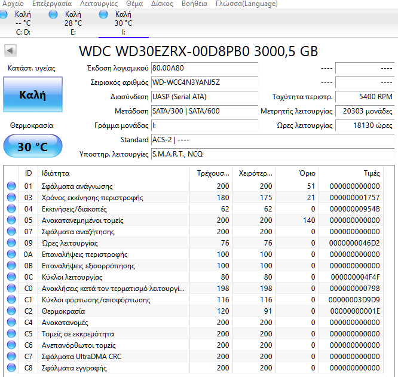Click status icon of attribute 0A
Screen dimensions: 398x377
[11, 254]
